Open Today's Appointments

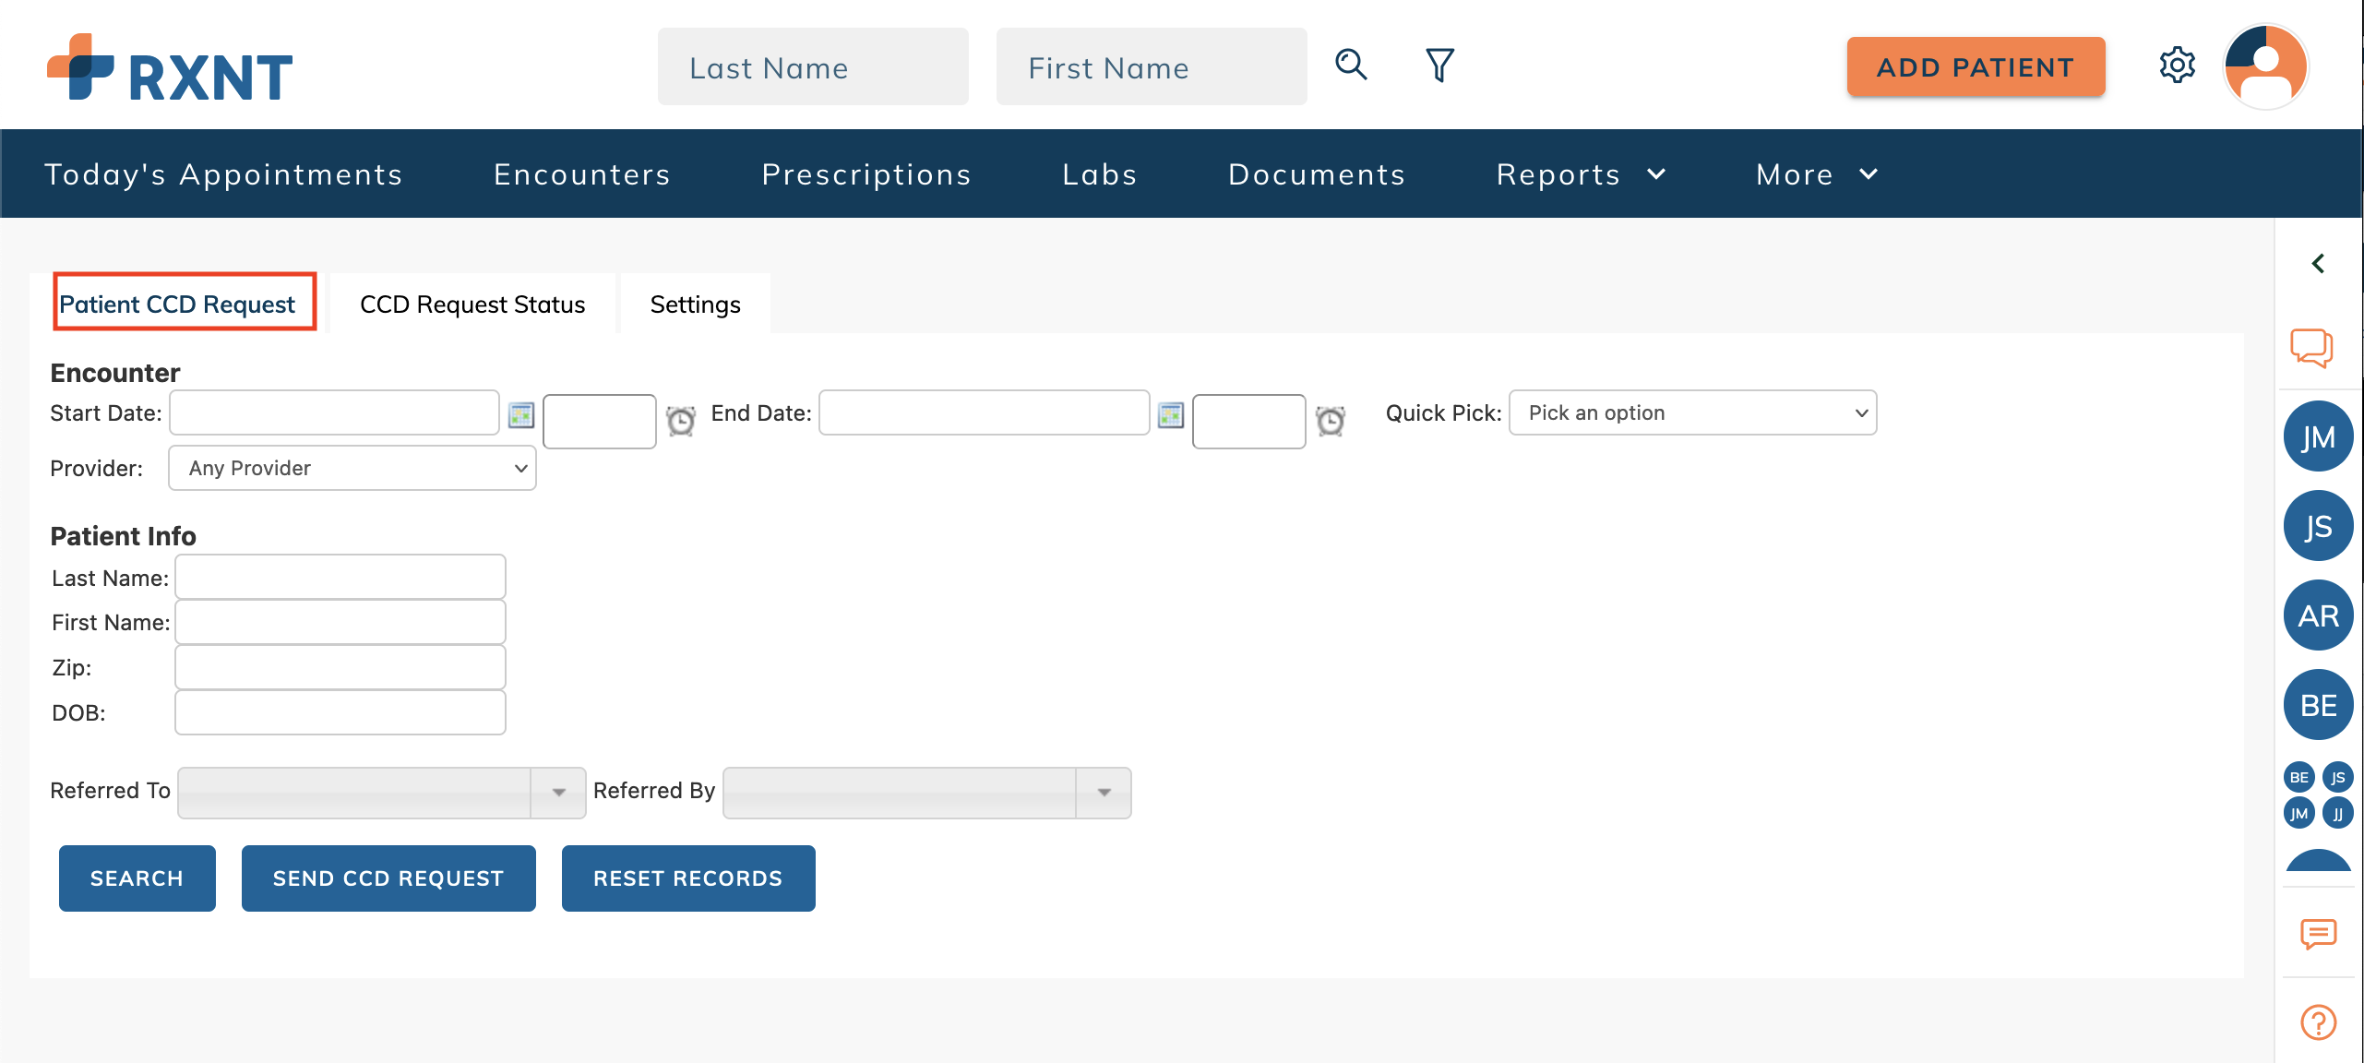223,174
